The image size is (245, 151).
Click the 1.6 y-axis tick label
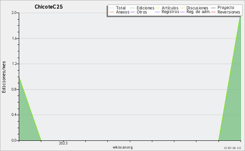pyautogui.click(x=14, y=38)
